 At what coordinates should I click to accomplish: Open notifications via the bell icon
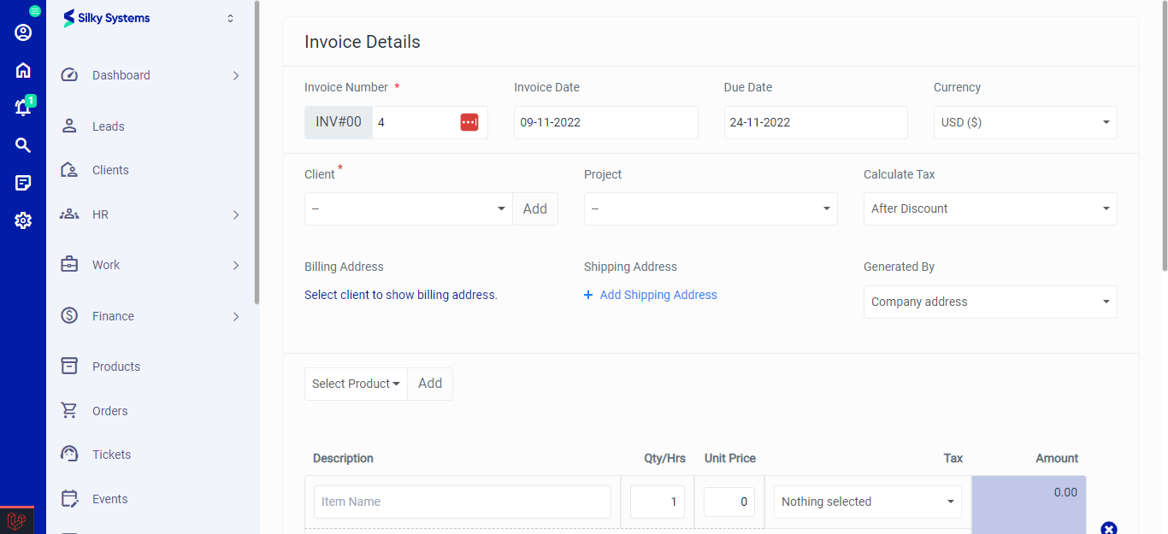pyautogui.click(x=22, y=107)
